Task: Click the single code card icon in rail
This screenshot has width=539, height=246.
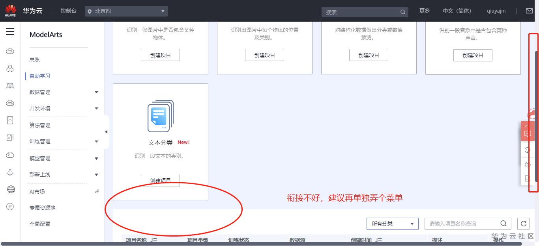Action: [x=10, y=120]
